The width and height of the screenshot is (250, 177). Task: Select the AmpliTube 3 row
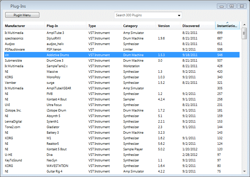[x=122, y=33]
